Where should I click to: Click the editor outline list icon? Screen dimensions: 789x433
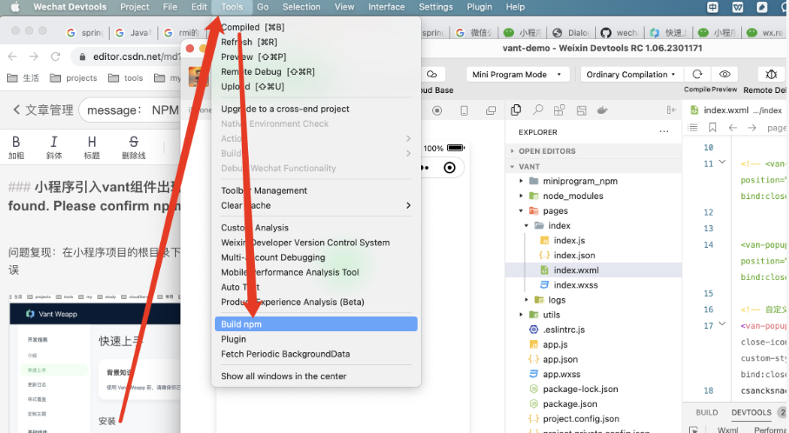tap(693, 128)
